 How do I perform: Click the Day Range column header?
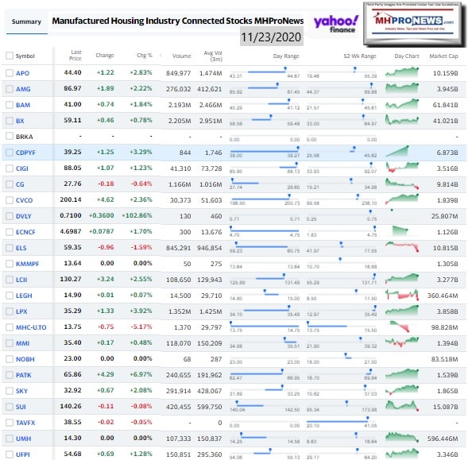tap(286, 56)
